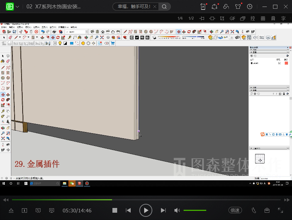Image resolution: width=292 pixels, height=220 pixels.
Task: Adjust the green volume slider
Action: (x=195, y=211)
